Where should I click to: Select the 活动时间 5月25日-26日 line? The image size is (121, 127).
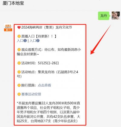coord(40,63)
